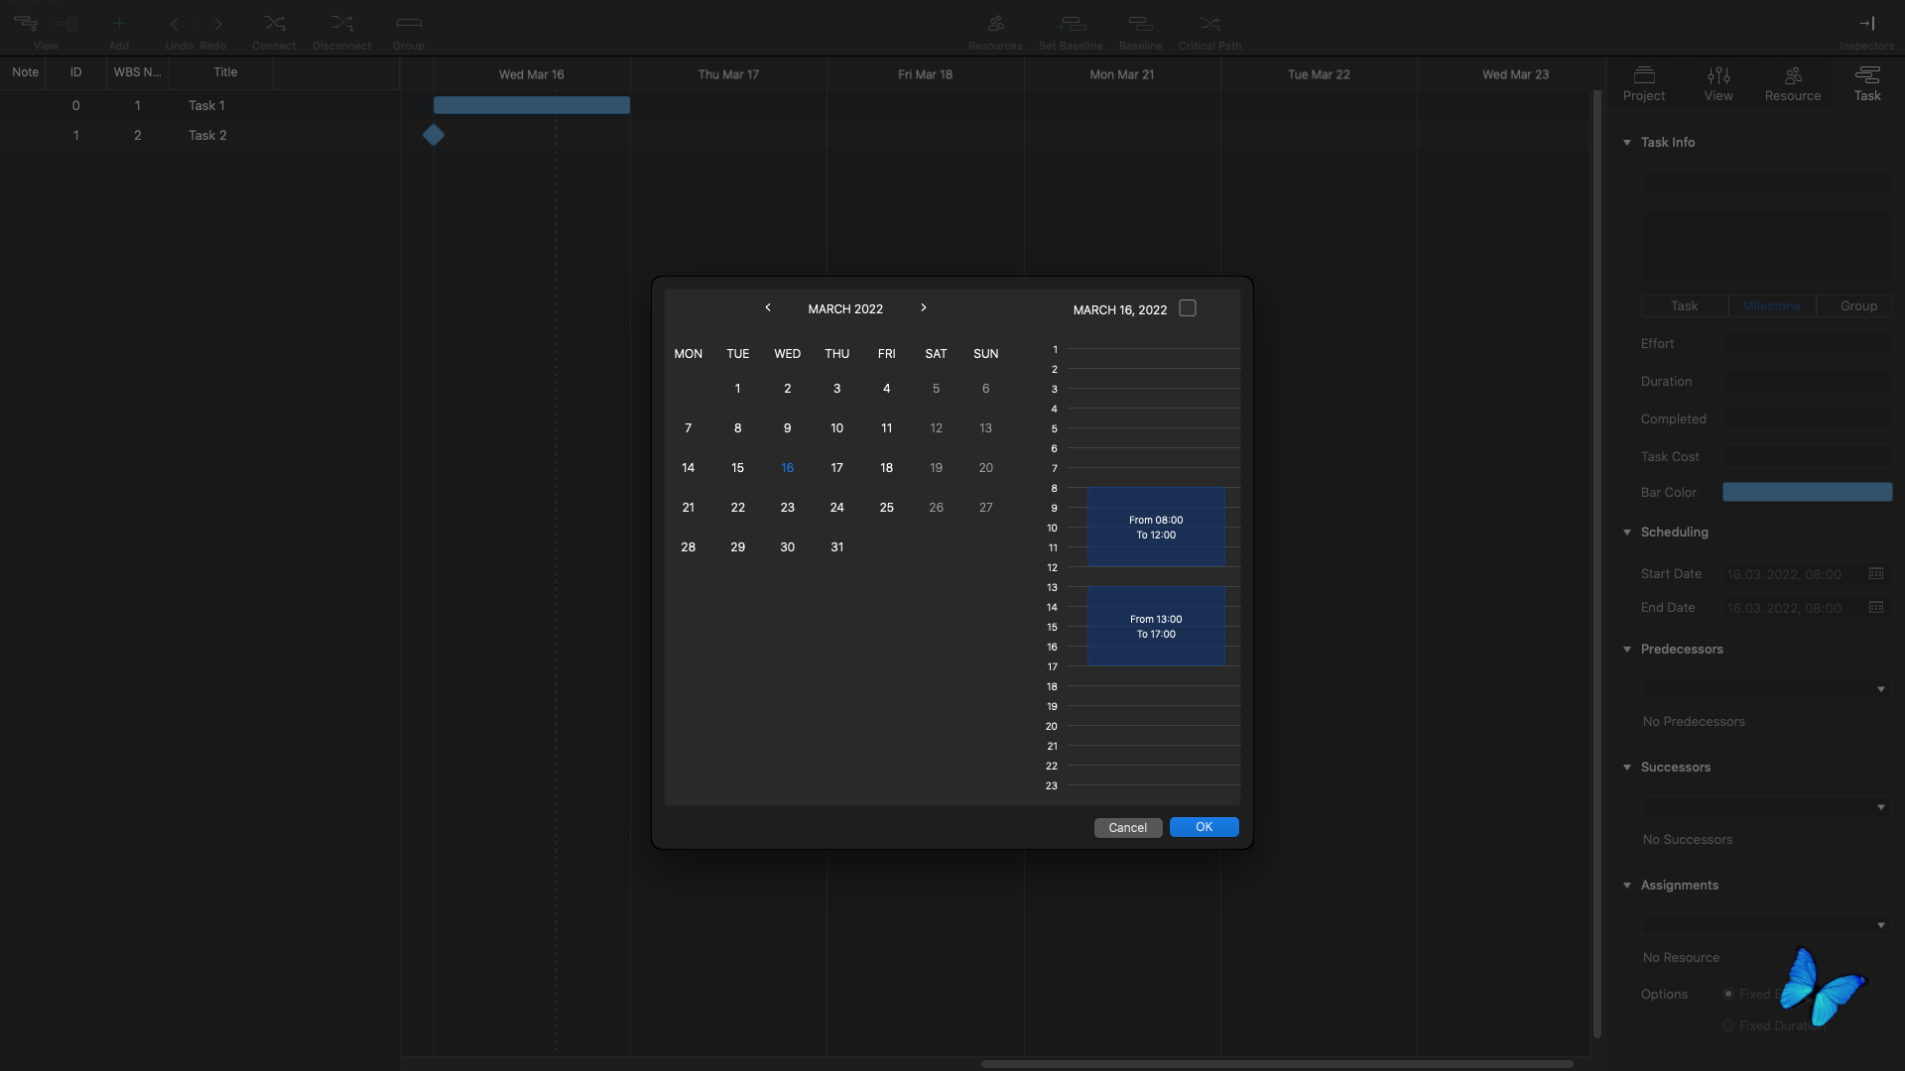Open the Assignments resource dropdown
1905x1071 pixels.
[1880, 925]
